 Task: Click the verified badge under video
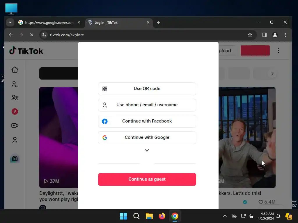[245, 202]
